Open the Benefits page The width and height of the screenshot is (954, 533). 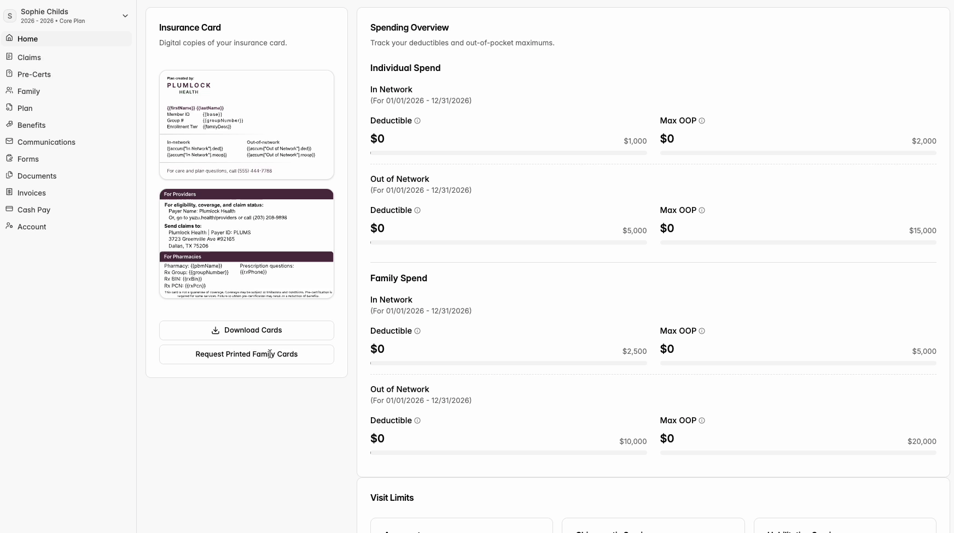pyautogui.click(x=67, y=125)
